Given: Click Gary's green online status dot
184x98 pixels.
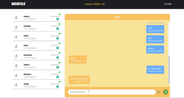Looking at the screenshot, I should pyautogui.click(x=59, y=43).
